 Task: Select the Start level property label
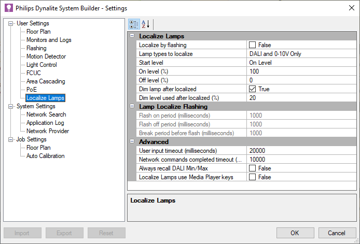[x=151, y=63]
